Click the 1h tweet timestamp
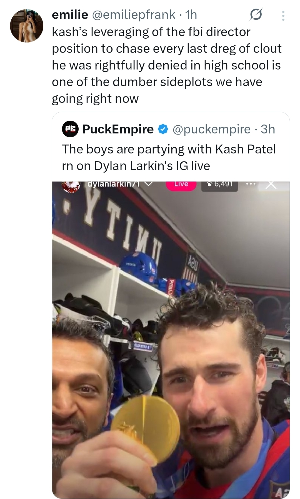The width and height of the screenshot is (300, 499). (191, 15)
